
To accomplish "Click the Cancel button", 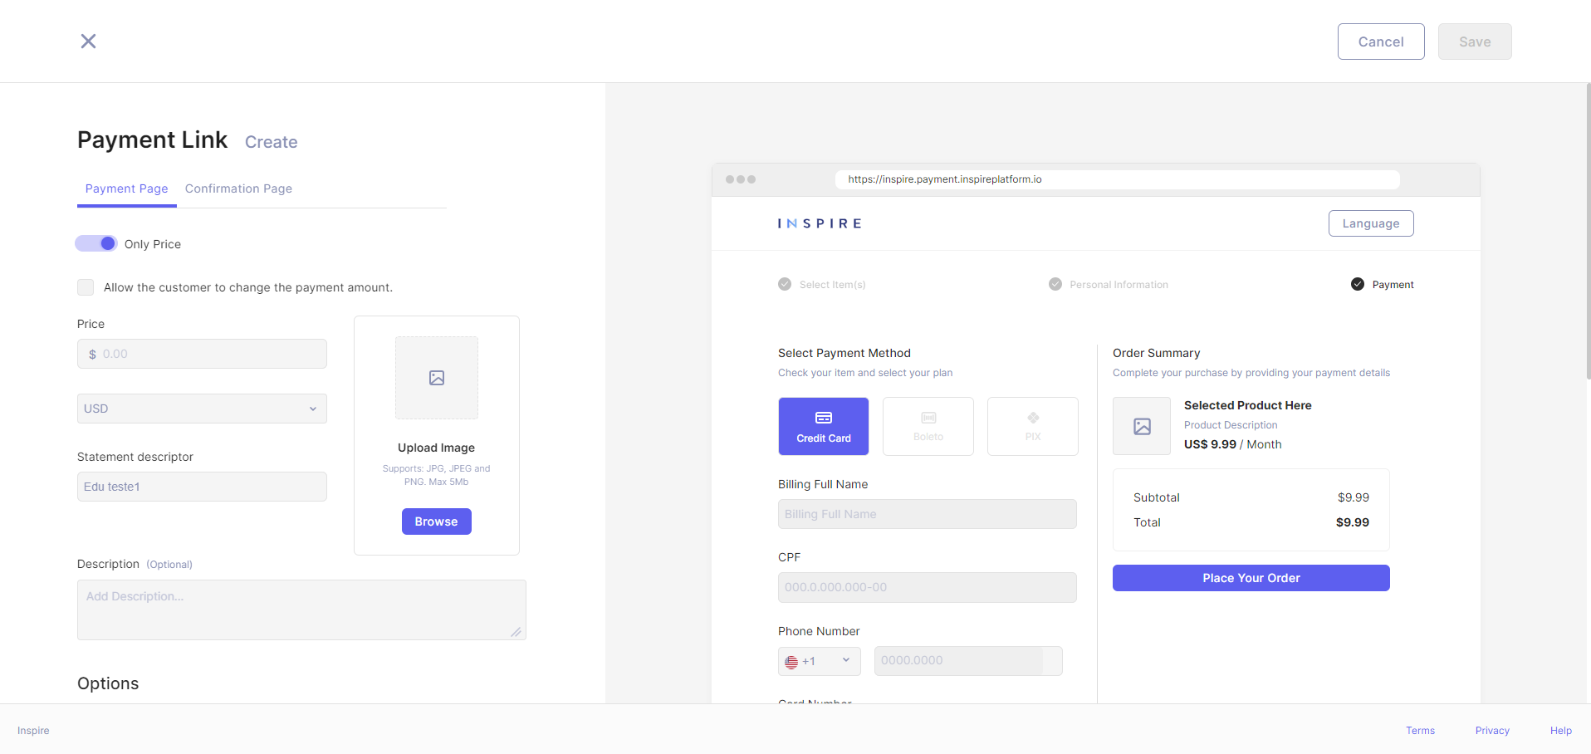I will pyautogui.click(x=1381, y=42).
